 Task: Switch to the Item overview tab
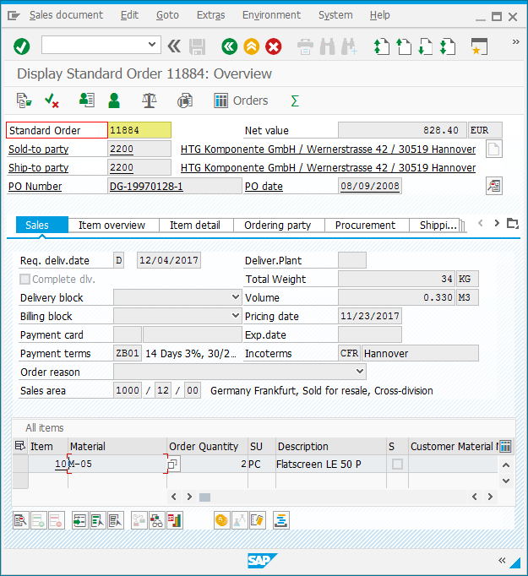tap(112, 225)
